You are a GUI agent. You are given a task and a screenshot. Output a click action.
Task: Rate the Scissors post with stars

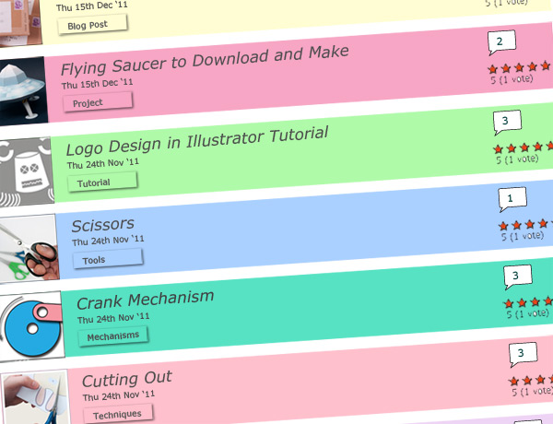tap(526, 225)
